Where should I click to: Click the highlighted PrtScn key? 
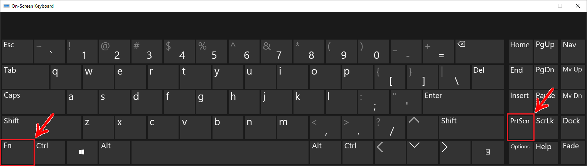point(520,127)
